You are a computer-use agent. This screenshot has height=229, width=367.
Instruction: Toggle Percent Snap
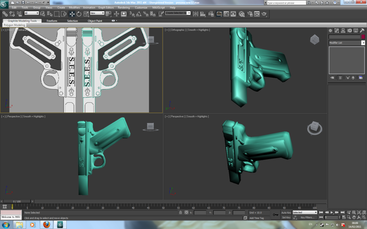click(146, 14)
